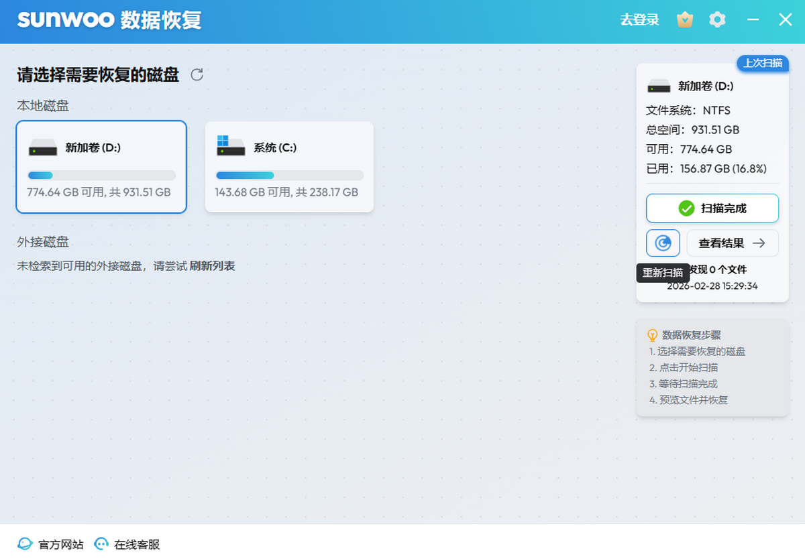This screenshot has height=559, width=805.
Task: Click the drive icon on the 新加卷 (D:) card
Action: coord(44,147)
